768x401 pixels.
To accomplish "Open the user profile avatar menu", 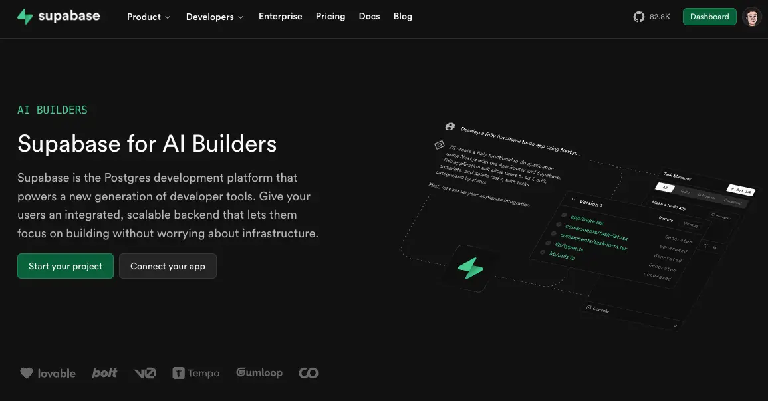I will point(752,17).
